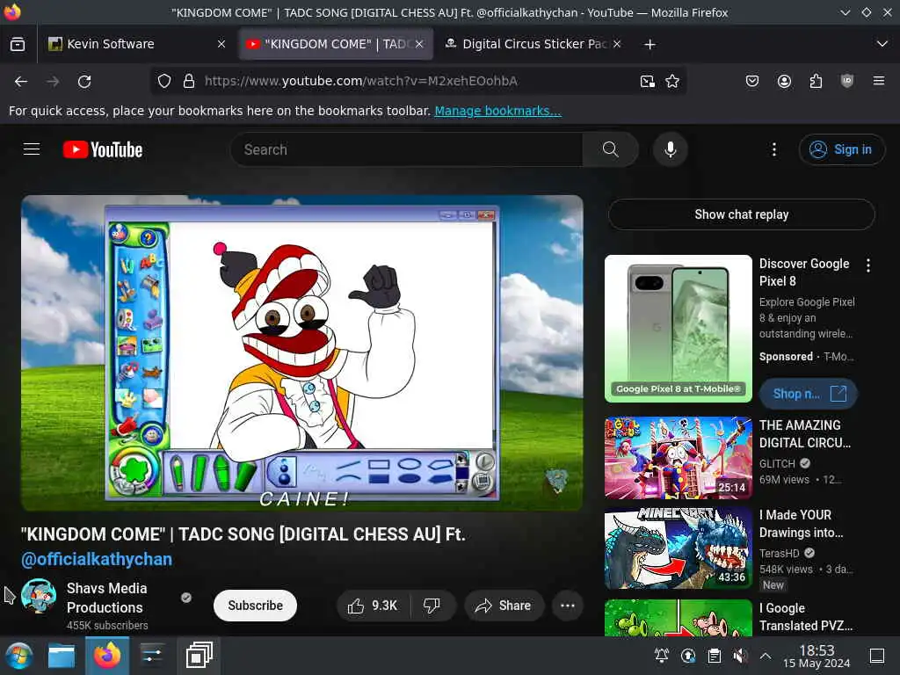Show desktop button in taskbar corner

[x=877, y=656]
